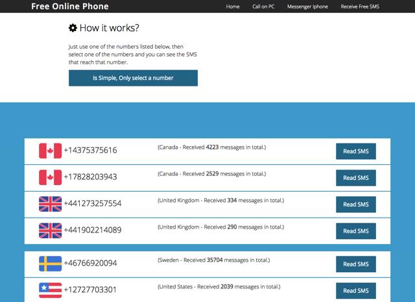415x302 pixels.
Task: Read SMS for the Sweden number
Action: 355,264
